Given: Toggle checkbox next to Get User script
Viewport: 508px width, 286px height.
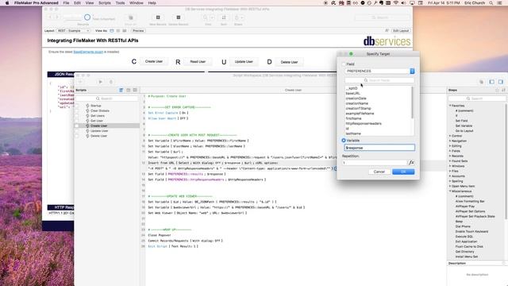Looking at the screenshot, I should pyautogui.click(x=77, y=121).
